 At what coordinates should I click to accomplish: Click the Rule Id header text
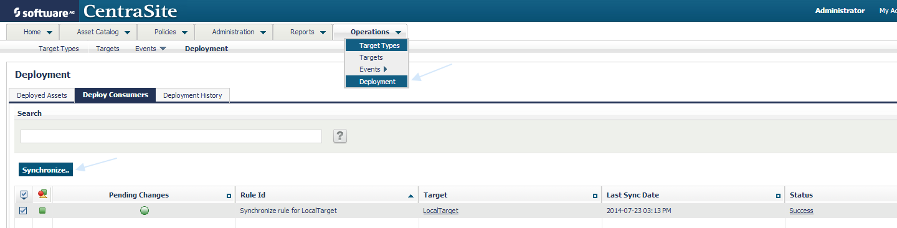[x=253, y=195]
